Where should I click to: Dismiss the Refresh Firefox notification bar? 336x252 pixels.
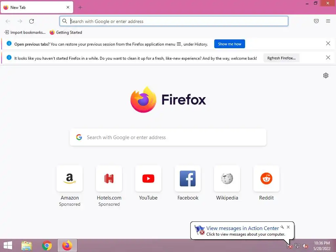click(328, 57)
